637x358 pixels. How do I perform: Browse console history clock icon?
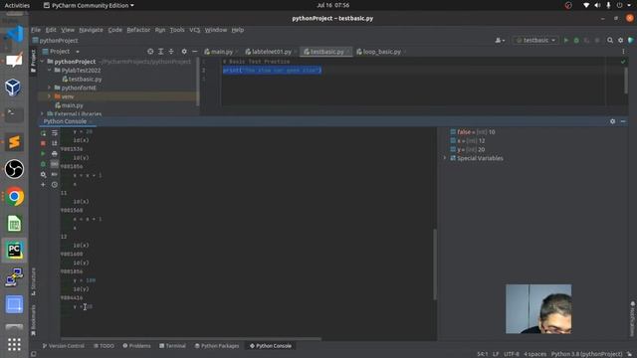point(55,185)
